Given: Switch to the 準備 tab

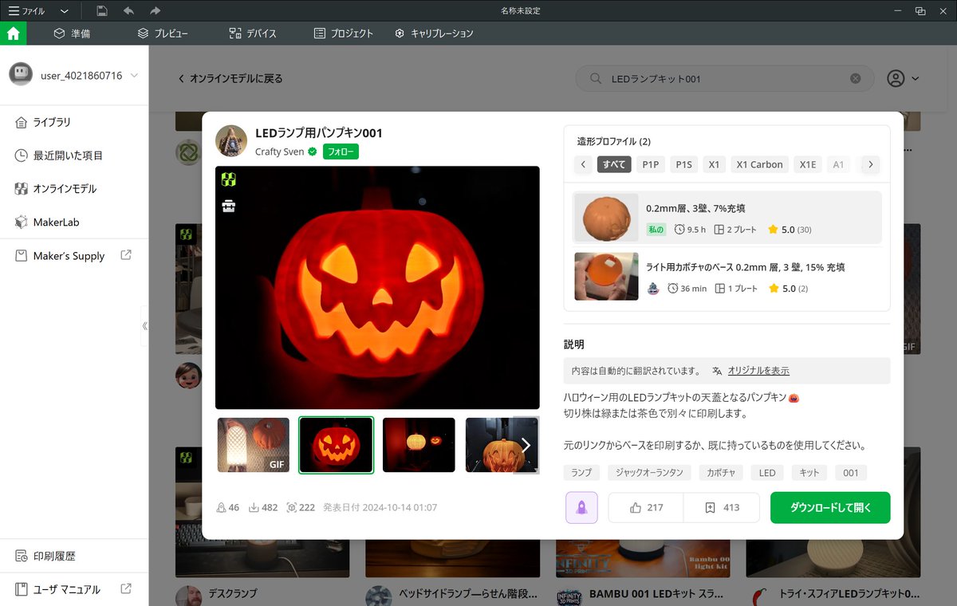Looking at the screenshot, I should pyautogui.click(x=72, y=33).
